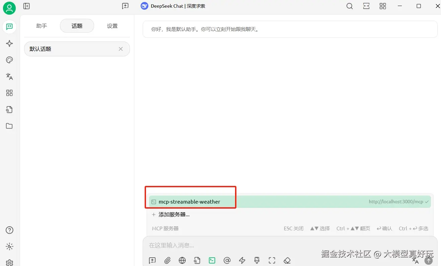The image size is (441, 266).
Task: Create new topic from top bar icon
Action: click(125, 6)
